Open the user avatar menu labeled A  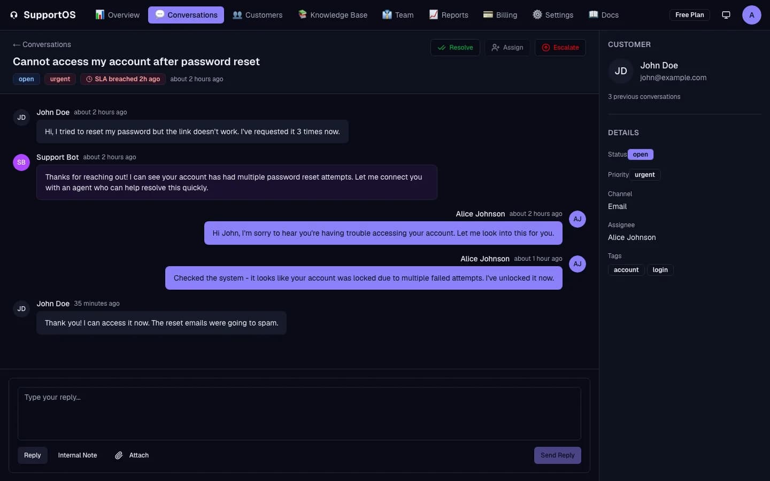[752, 15]
